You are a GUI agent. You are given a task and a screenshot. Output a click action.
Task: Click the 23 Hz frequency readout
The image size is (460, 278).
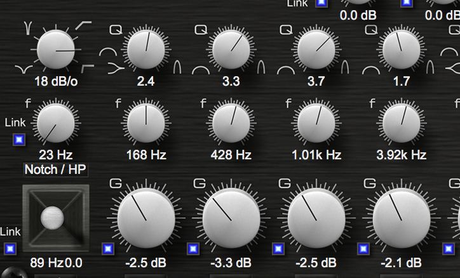point(56,155)
